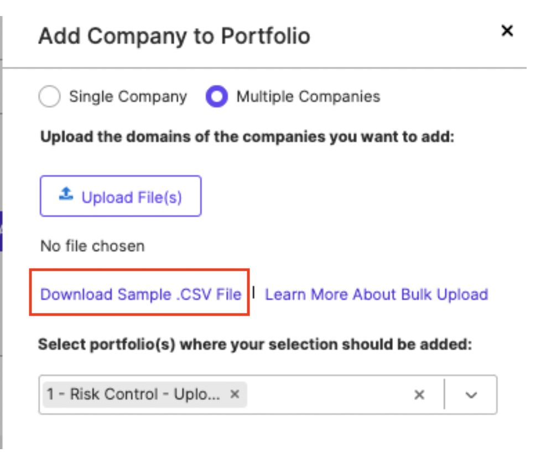
Task: Select the Single Company radio button
Action: point(50,96)
